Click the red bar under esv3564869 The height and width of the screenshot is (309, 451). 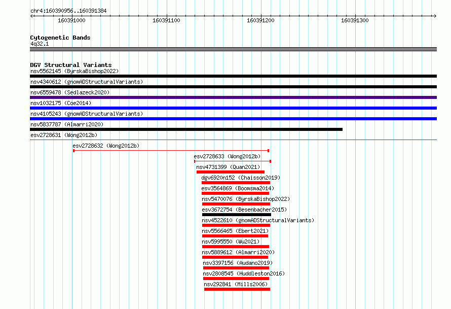coord(235,193)
